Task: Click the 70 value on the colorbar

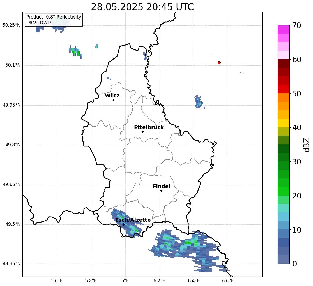Action: click(297, 26)
